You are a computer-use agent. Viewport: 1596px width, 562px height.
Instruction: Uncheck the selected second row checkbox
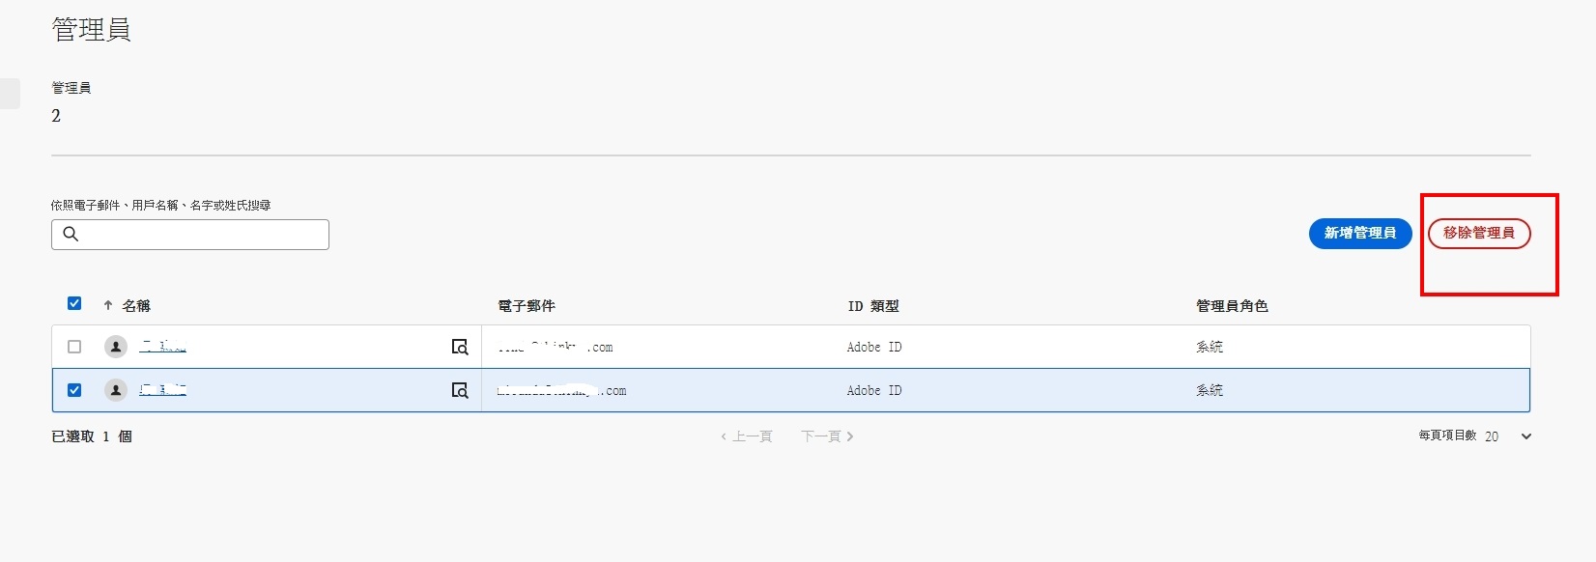pyautogui.click(x=74, y=390)
